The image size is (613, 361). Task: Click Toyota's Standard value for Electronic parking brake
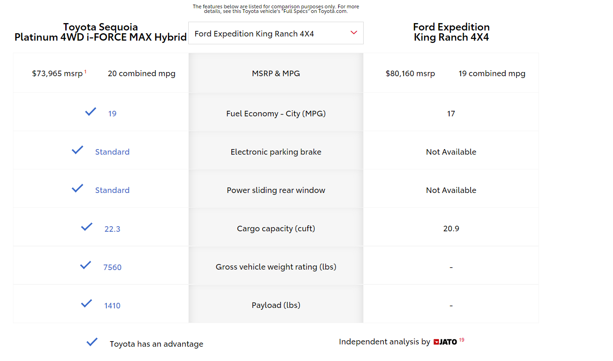[x=112, y=152]
